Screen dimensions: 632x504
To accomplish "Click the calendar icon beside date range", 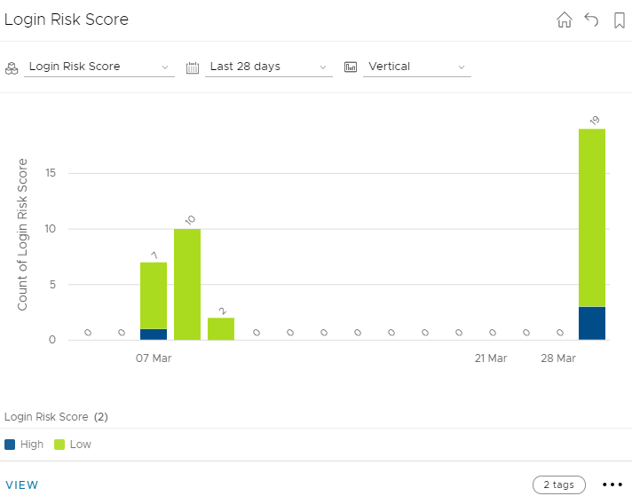I will click(193, 67).
